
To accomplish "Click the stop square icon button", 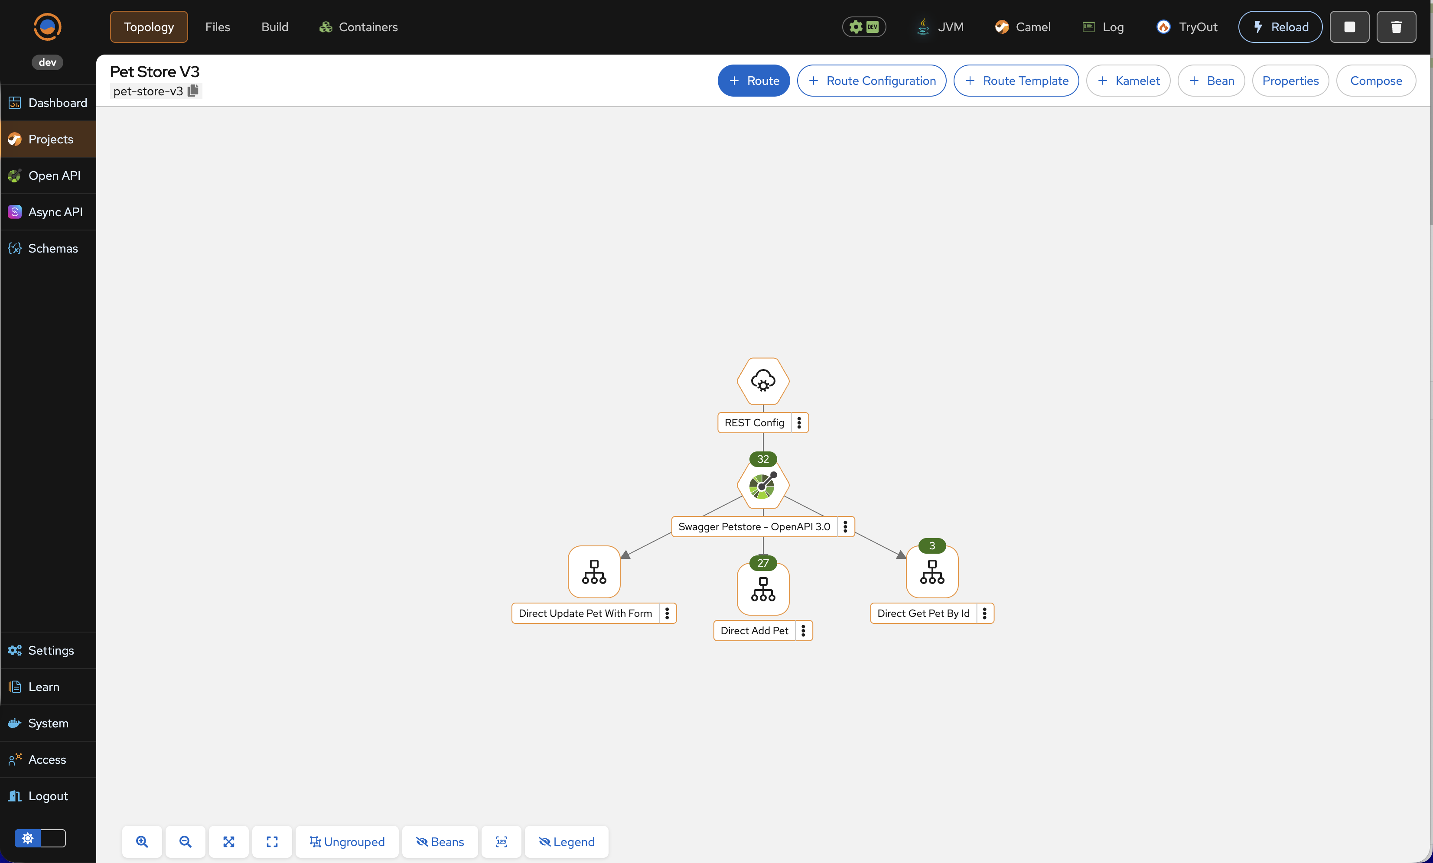I will coord(1349,27).
